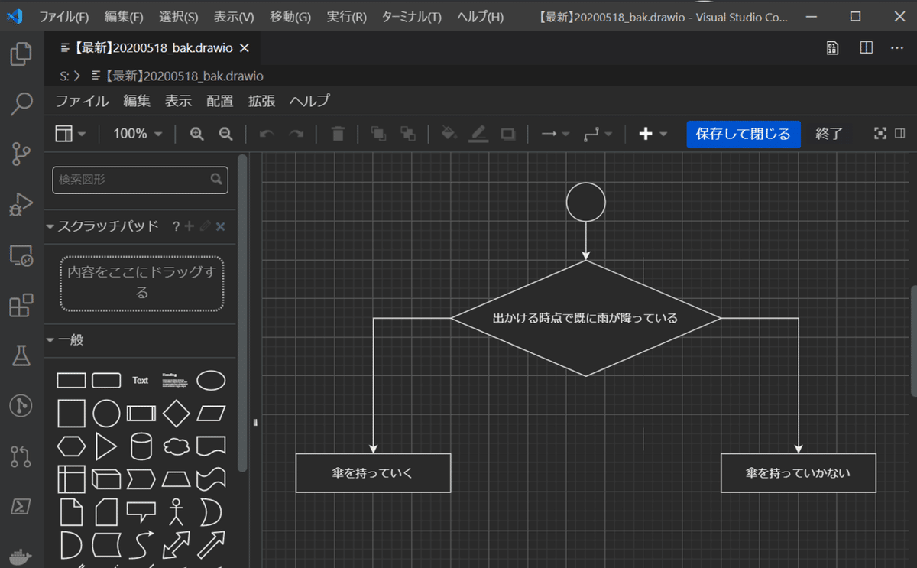Open the drawio 拡張 menu
This screenshot has height=568, width=917.
coord(261,101)
